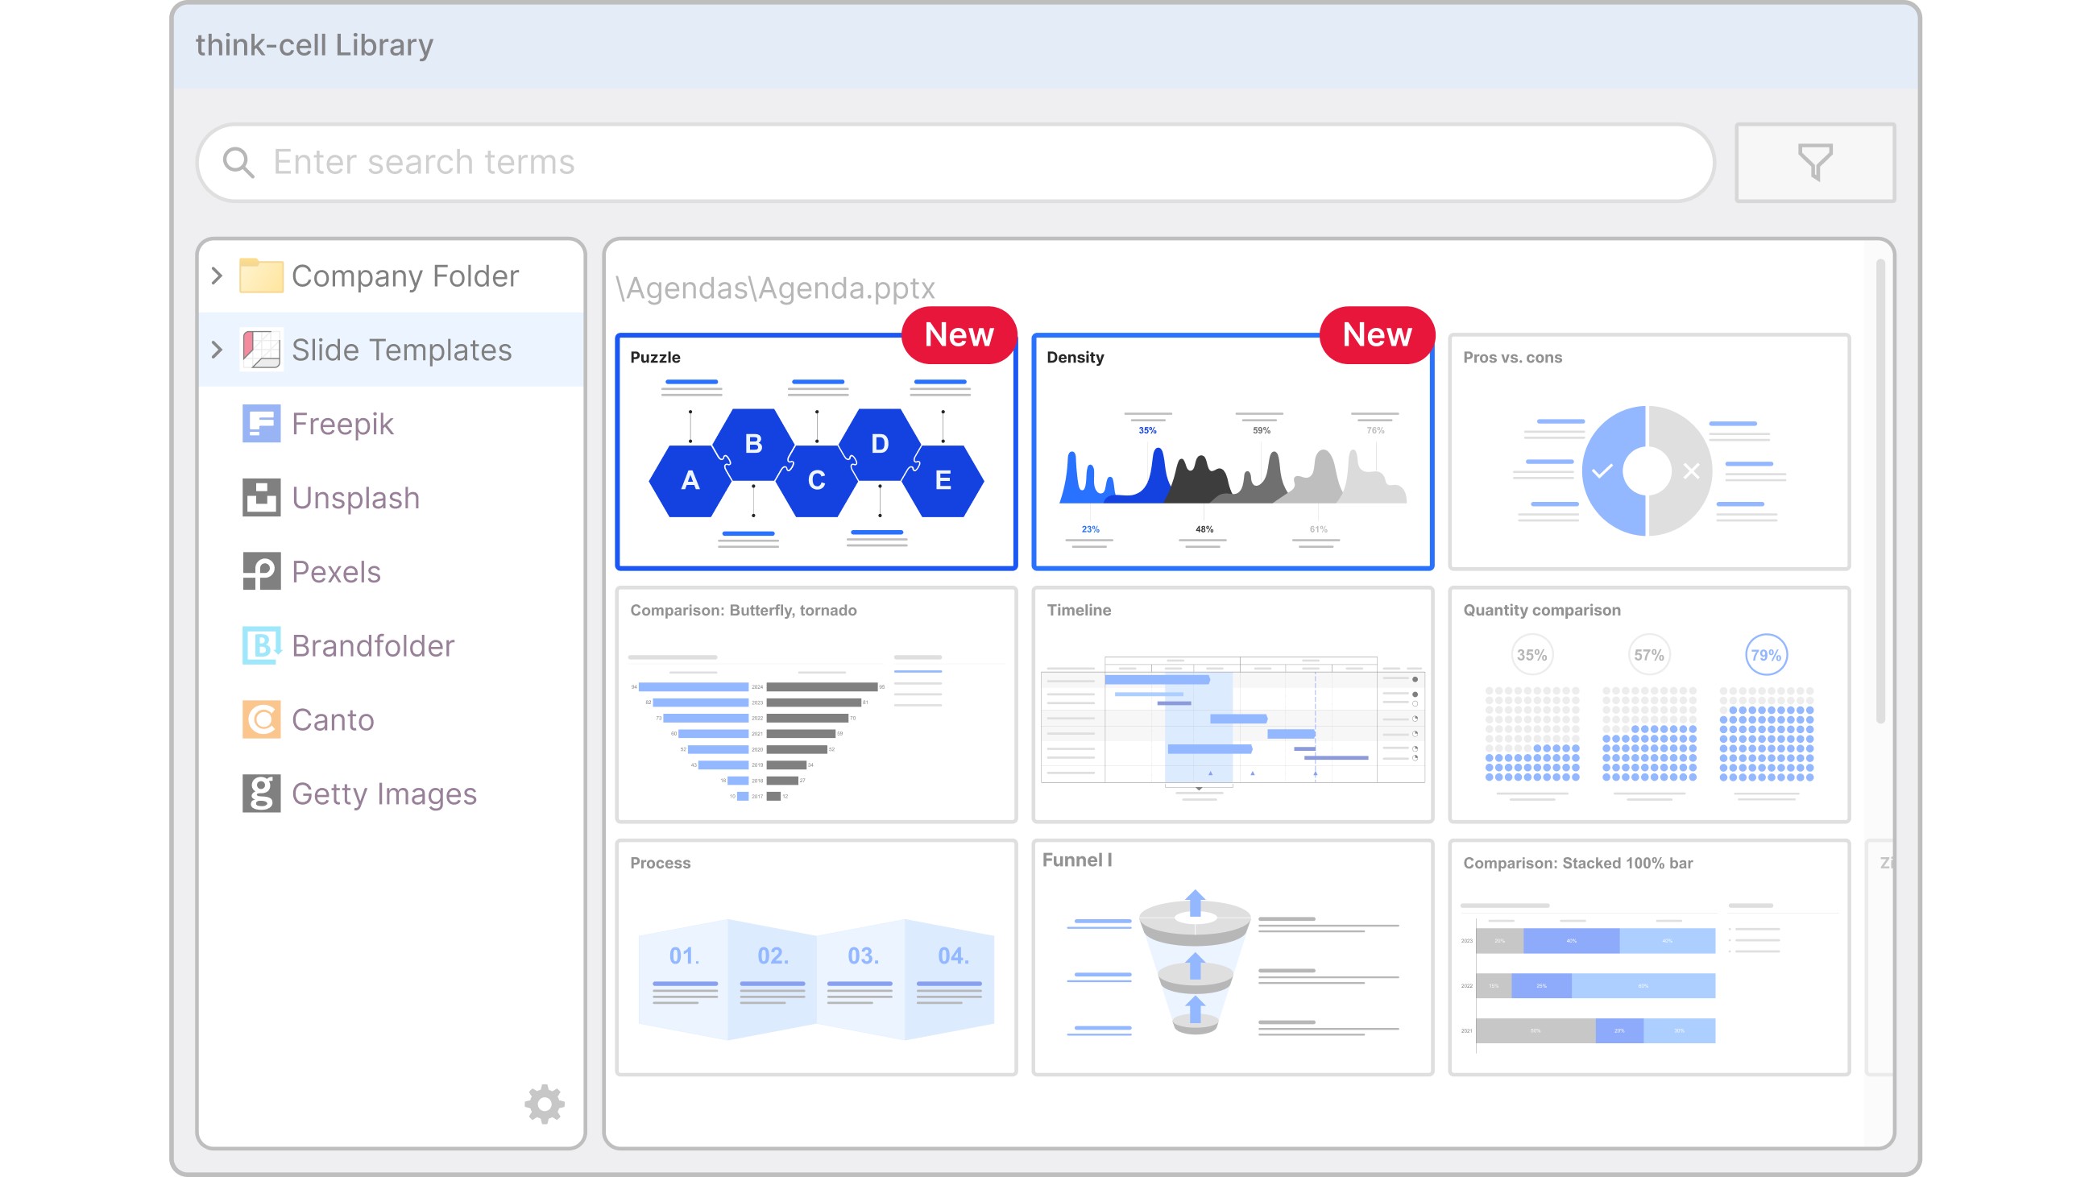Select the Freepik source icon
2093x1177 pixels.
tap(261, 423)
